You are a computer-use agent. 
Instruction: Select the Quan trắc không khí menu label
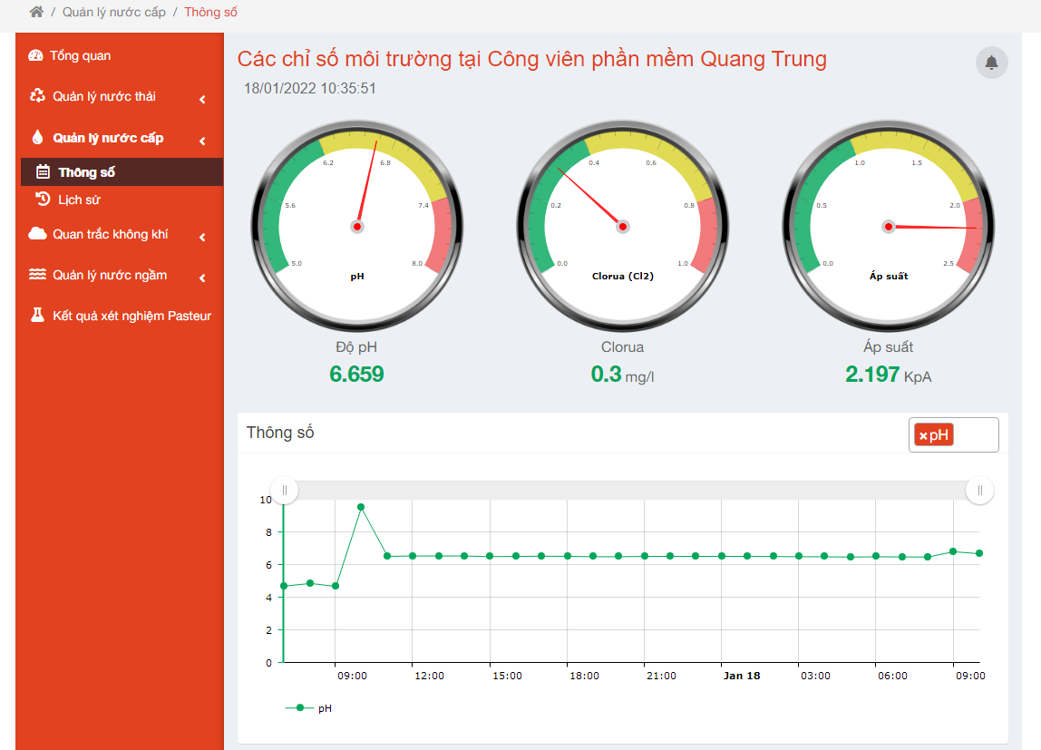click(111, 234)
